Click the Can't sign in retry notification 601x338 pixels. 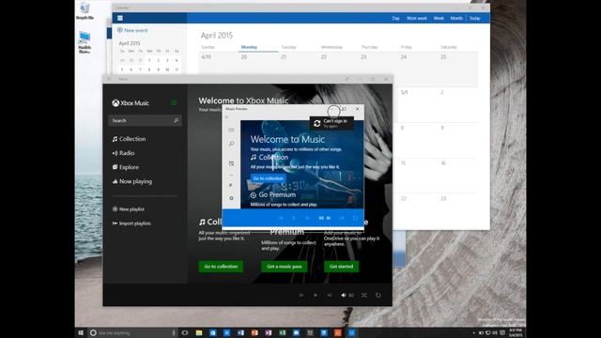click(x=331, y=123)
